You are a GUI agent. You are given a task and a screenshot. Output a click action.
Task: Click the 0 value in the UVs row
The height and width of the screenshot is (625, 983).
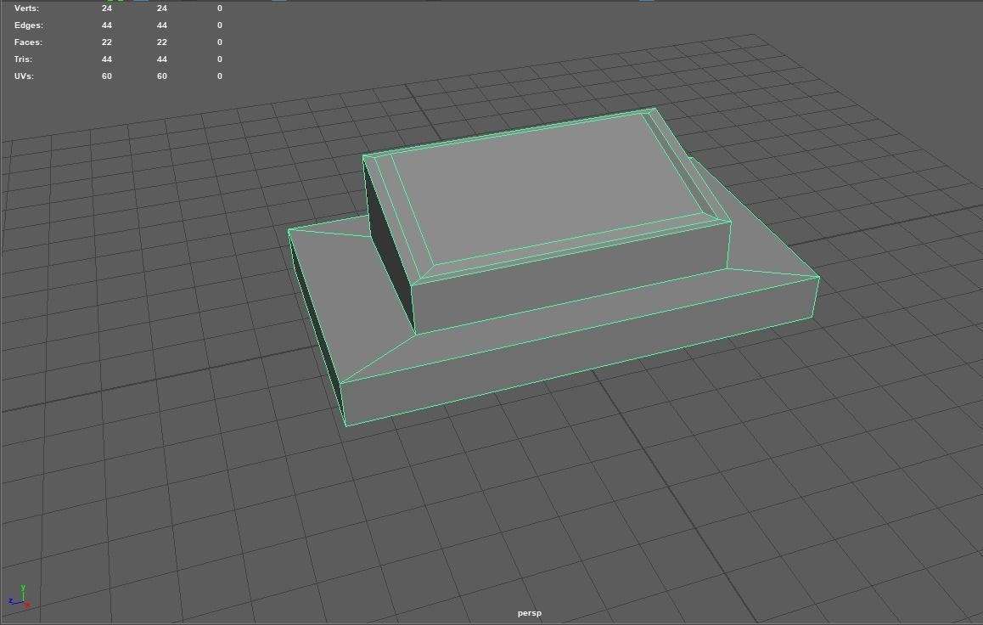219,76
